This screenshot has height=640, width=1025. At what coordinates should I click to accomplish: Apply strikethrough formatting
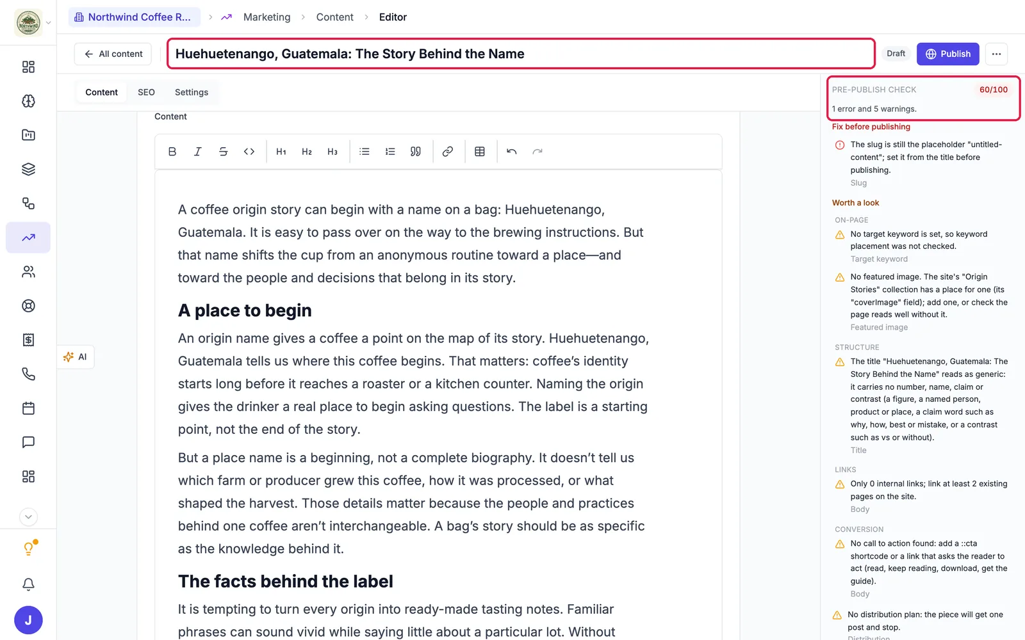pyautogui.click(x=223, y=152)
